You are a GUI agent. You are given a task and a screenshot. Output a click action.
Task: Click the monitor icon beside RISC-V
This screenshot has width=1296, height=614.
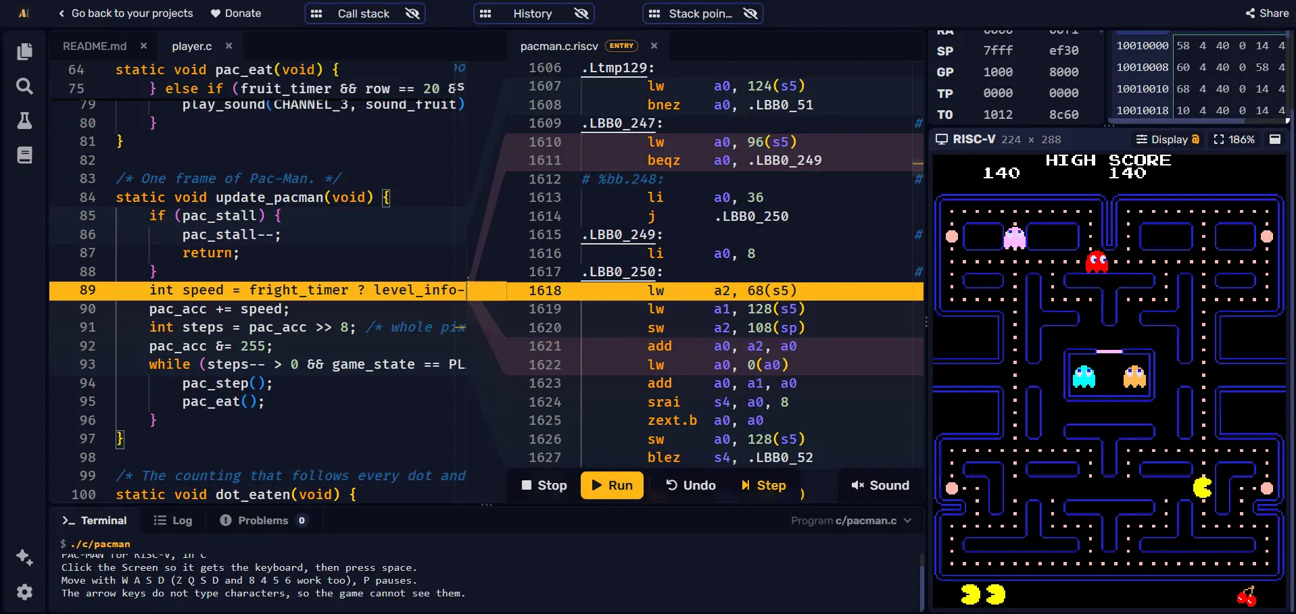[941, 139]
